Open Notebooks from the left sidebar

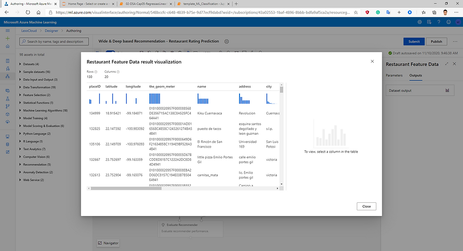pyautogui.click(x=8, y=61)
